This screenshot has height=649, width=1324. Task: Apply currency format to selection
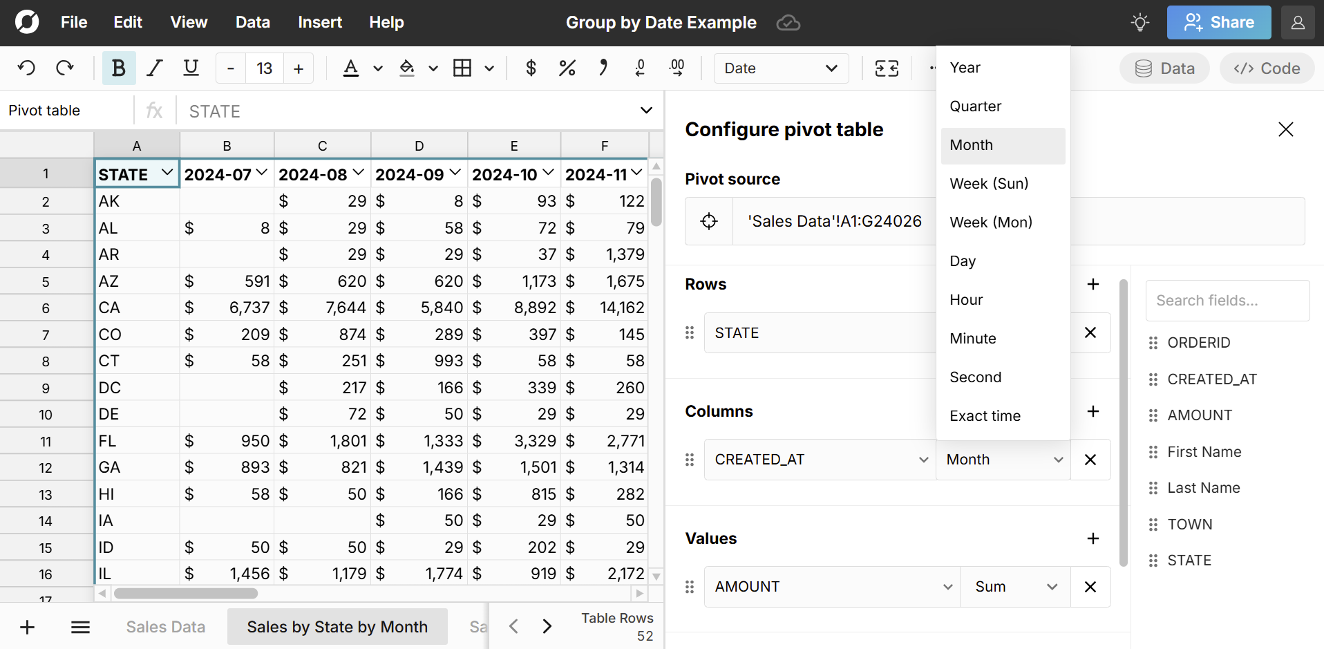(x=531, y=68)
